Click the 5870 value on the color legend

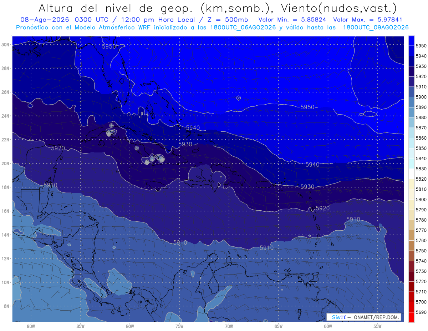coord(421,128)
